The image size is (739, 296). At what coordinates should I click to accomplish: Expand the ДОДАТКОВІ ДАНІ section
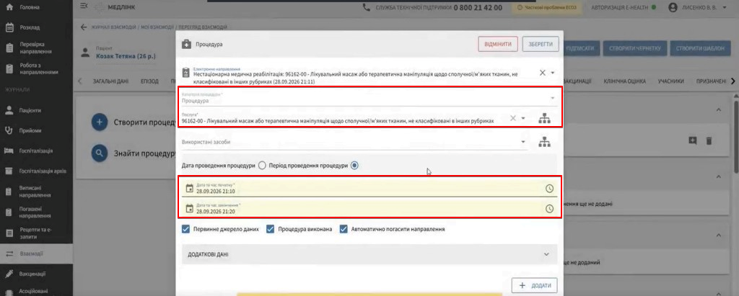(x=369, y=254)
